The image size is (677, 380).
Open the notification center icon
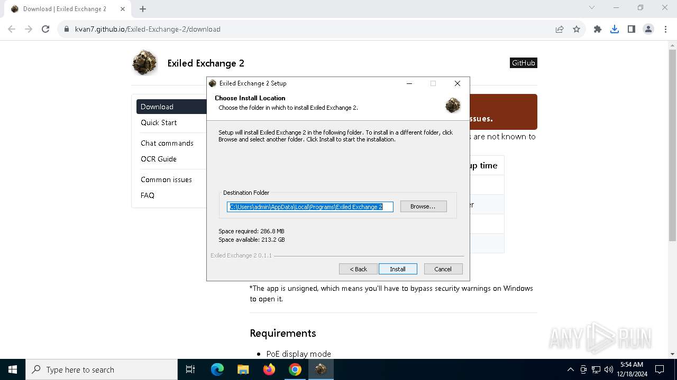[660, 369]
